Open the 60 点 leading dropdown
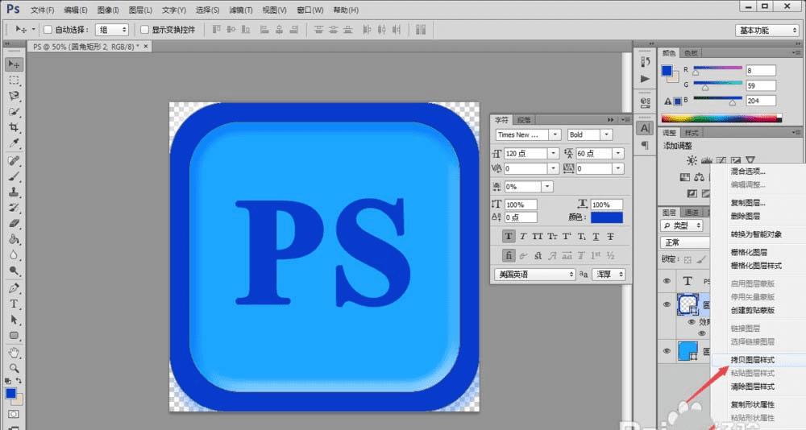This screenshot has height=430, width=806. [618, 153]
